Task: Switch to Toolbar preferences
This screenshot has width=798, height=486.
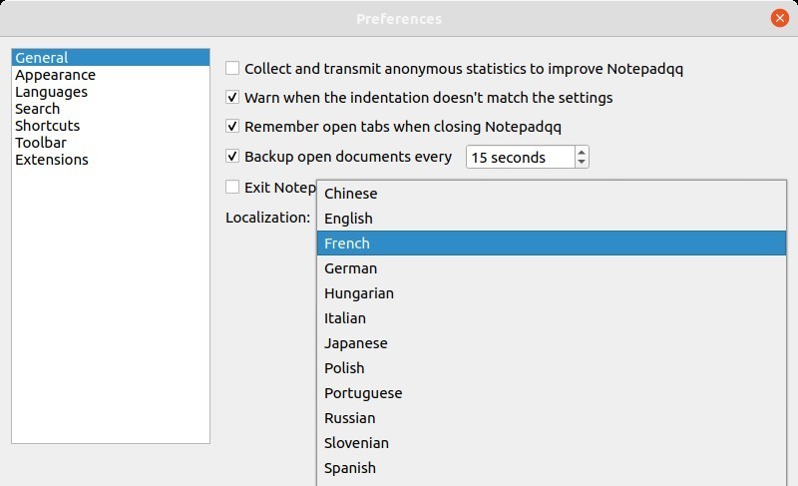Action: point(41,143)
